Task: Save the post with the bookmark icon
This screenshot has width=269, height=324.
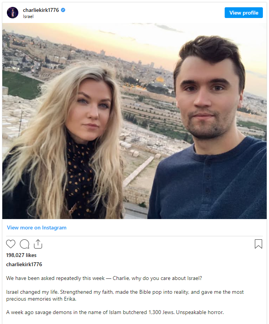Action: pyautogui.click(x=258, y=244)
